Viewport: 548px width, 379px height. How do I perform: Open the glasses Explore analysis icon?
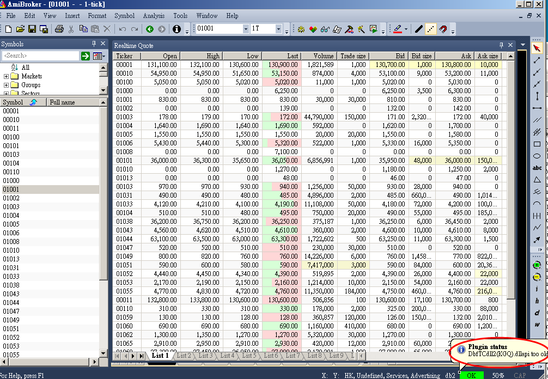tap(325, 29)
